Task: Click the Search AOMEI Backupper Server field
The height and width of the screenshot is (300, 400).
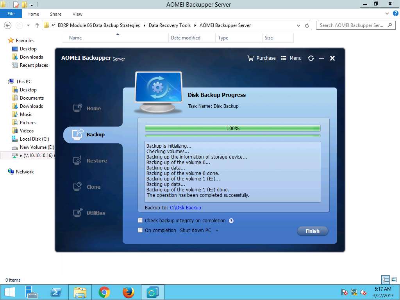Action: tap(355, 25)
